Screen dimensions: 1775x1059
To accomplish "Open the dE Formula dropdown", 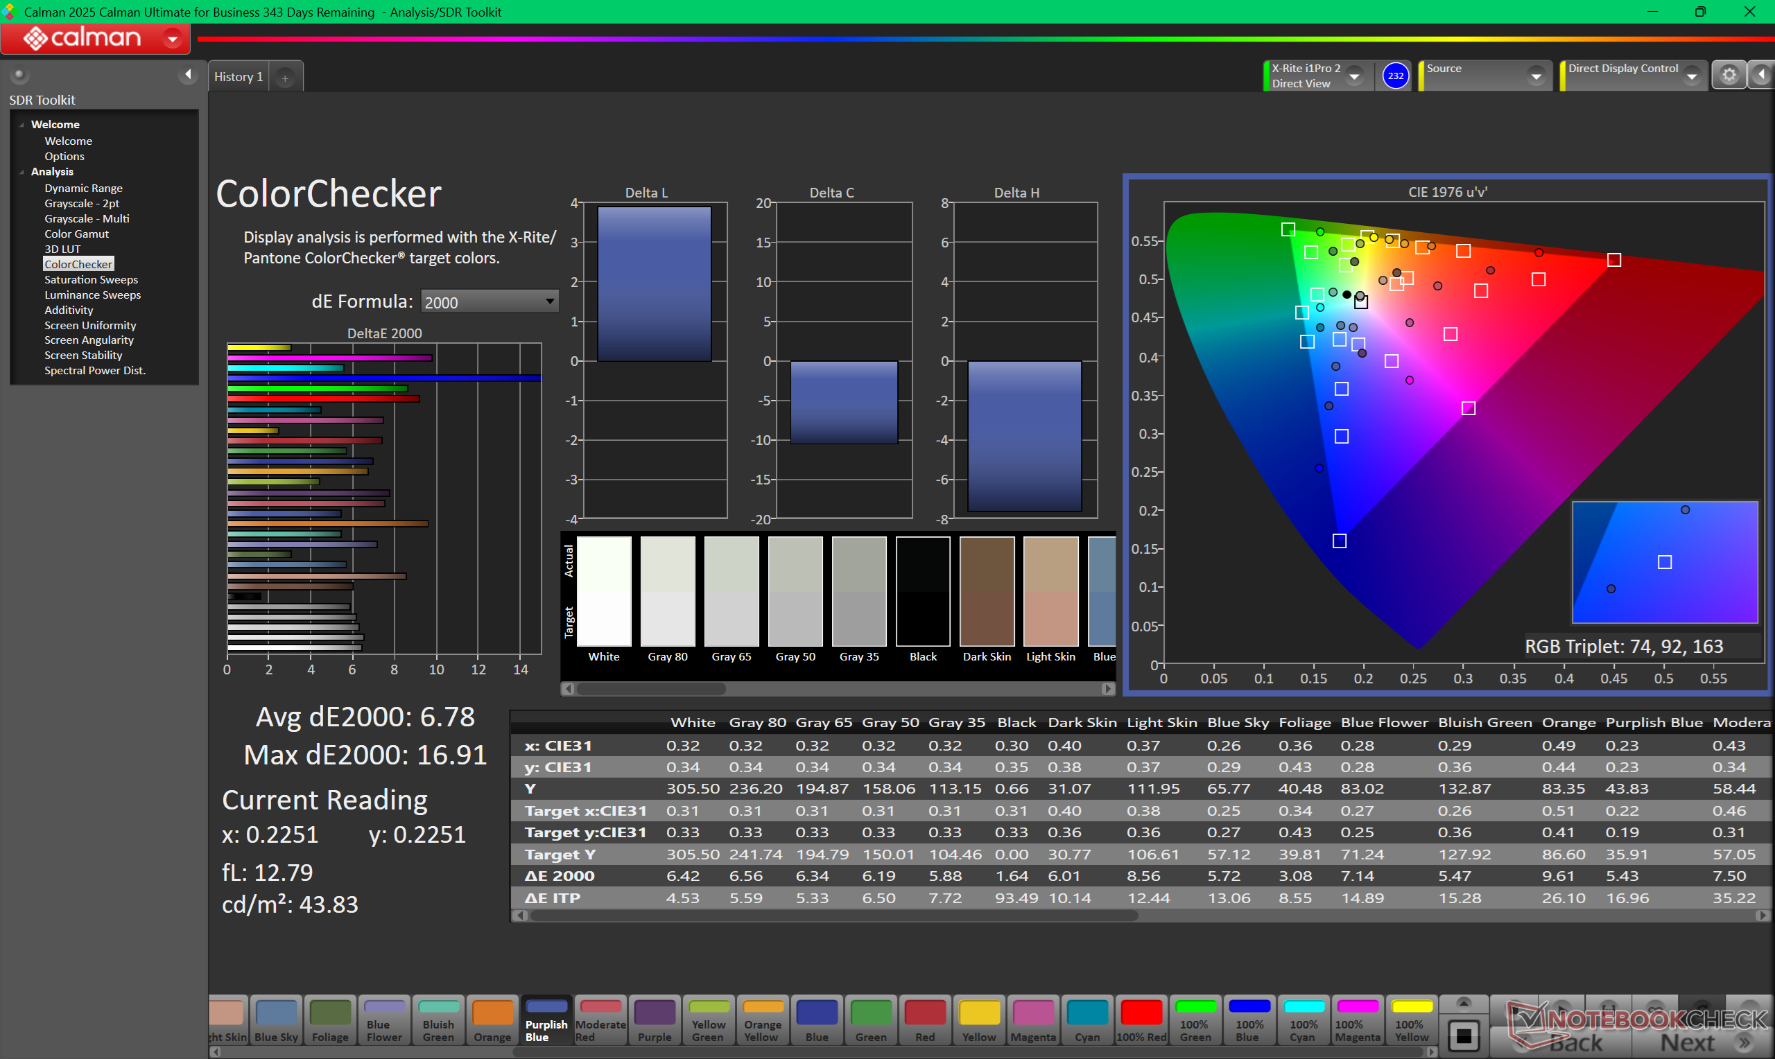I will pos(490,302).
